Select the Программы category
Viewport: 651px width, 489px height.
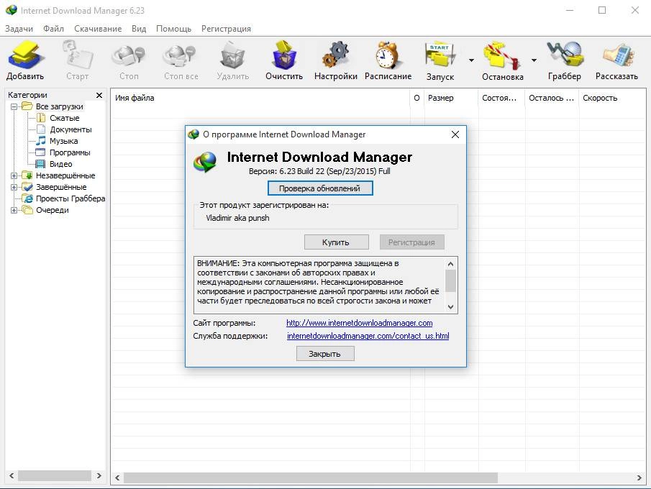pyautogui.click(x=70, y=152)
